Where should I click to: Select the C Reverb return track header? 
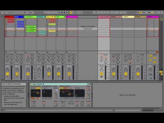pos(128,17)
